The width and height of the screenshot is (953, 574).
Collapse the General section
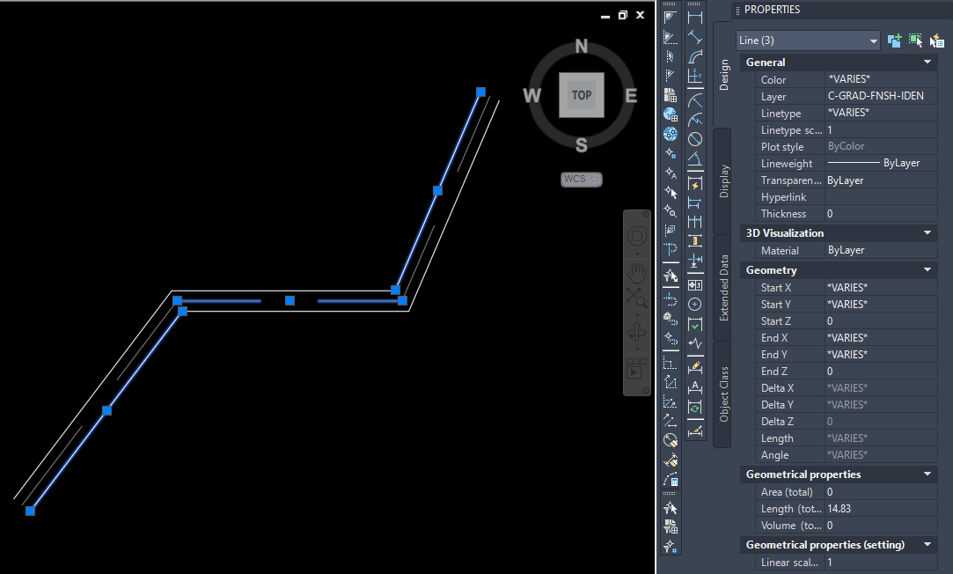click(x=927, y=62)
